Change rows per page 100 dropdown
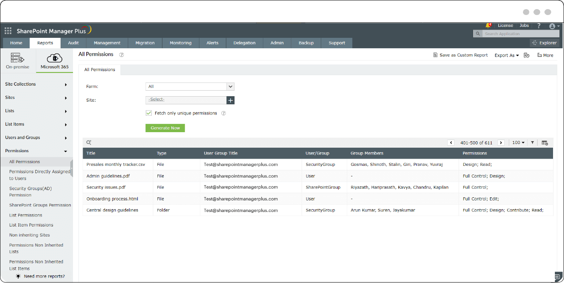Viewport: 564px width, 283px height. [x=518, y=143]
